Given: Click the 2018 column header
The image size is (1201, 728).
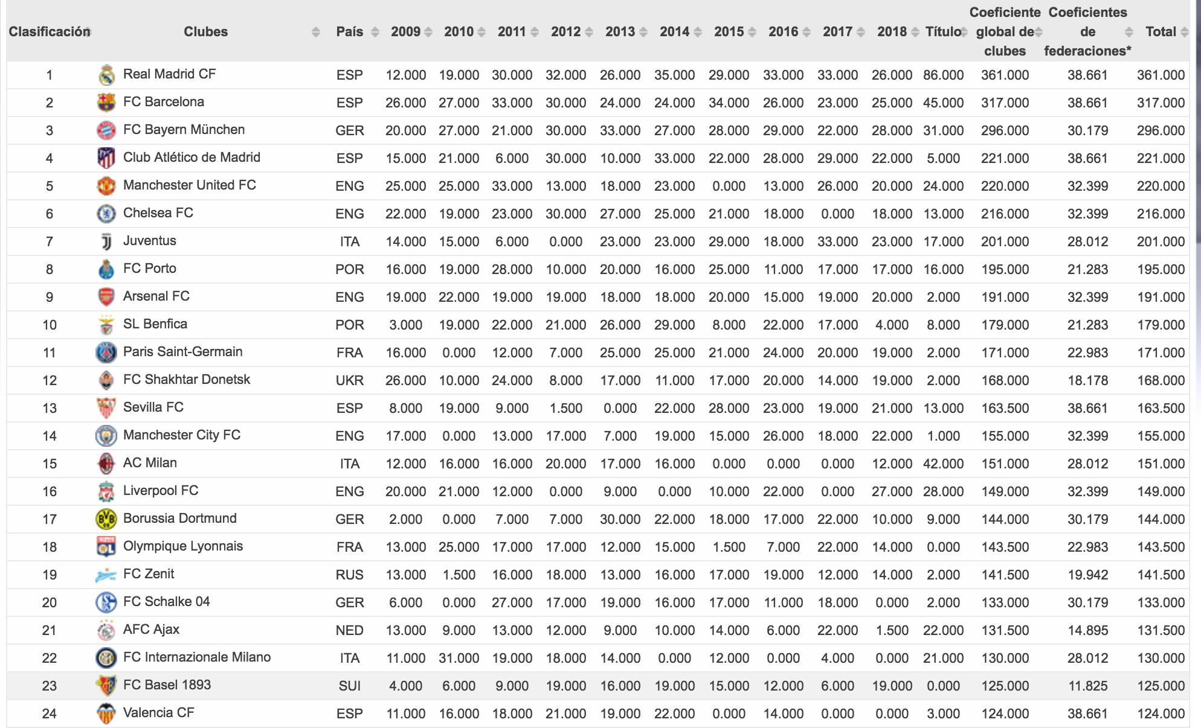Looking at the screenshot, I should point(892,32).
